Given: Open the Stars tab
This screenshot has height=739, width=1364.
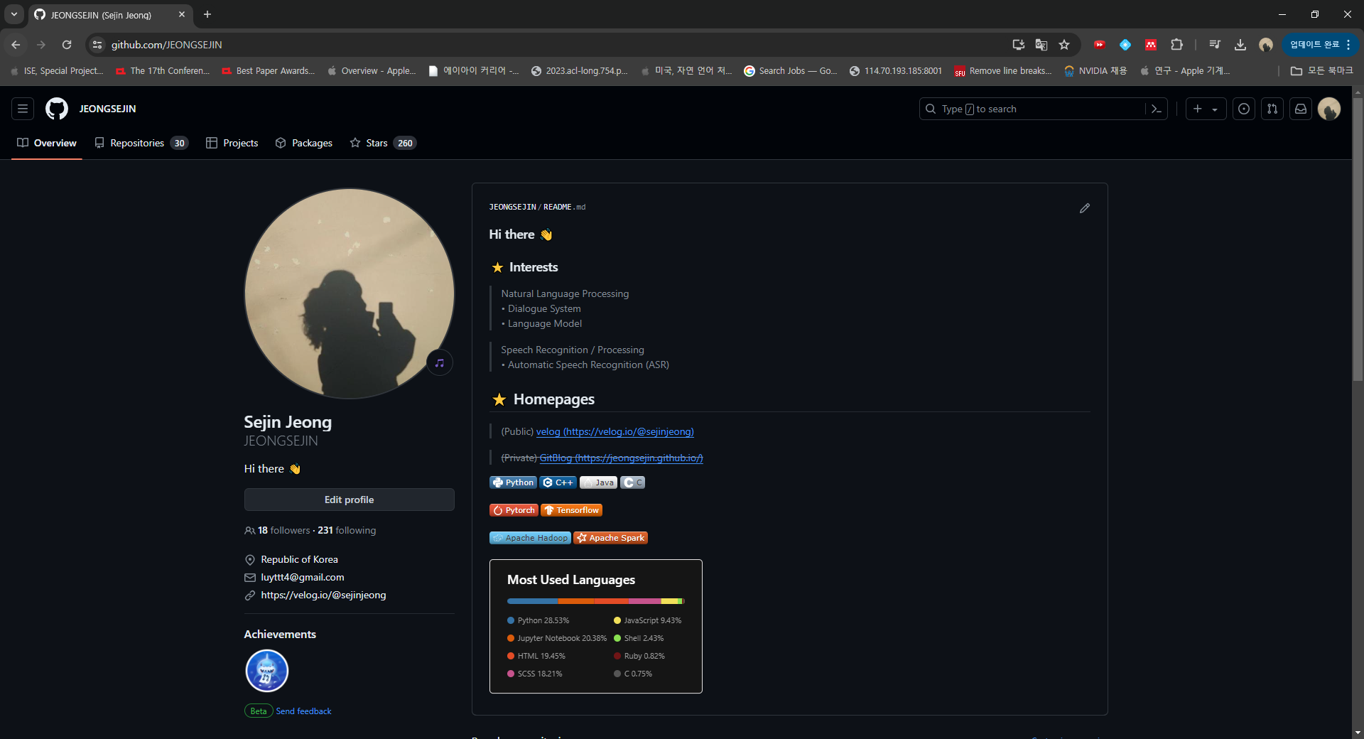Looking at the screenshot, I should (383, 143).
